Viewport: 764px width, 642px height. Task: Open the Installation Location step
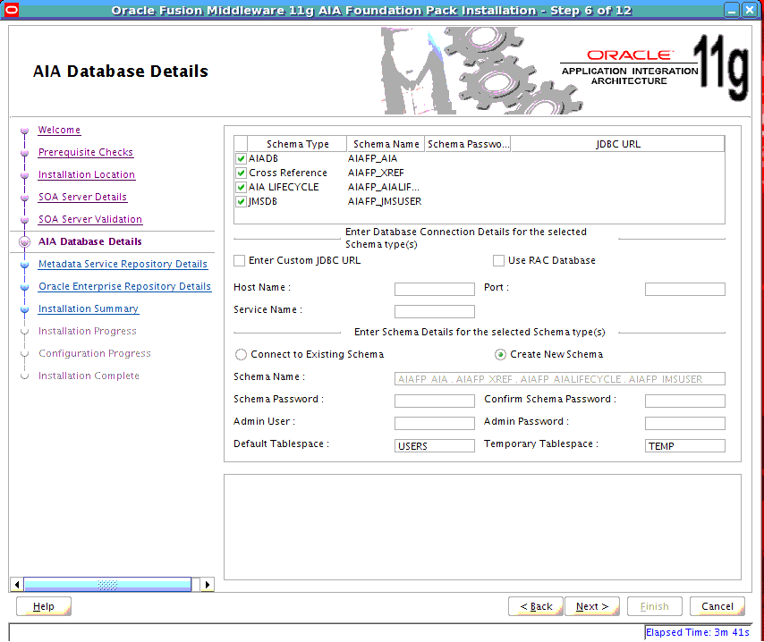87,175
